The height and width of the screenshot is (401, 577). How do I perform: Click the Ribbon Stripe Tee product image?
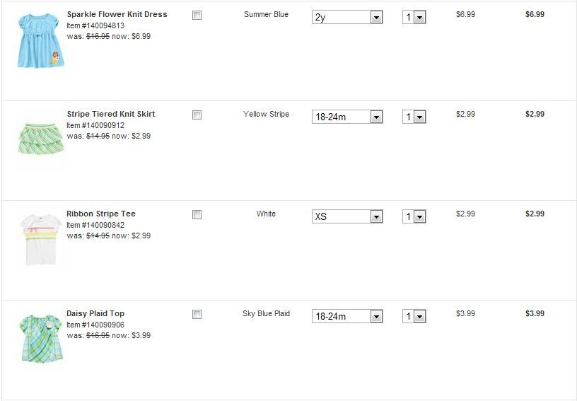[40, 239]
